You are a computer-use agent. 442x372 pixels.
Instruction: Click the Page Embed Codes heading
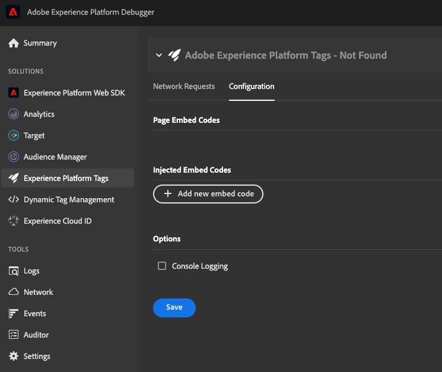click(x=186, y=120)
